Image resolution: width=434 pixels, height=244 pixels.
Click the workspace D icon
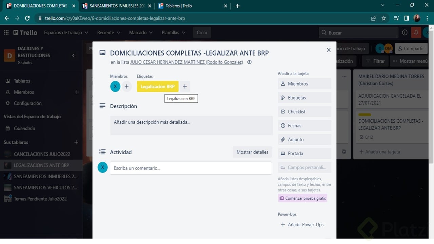point(9,55)
